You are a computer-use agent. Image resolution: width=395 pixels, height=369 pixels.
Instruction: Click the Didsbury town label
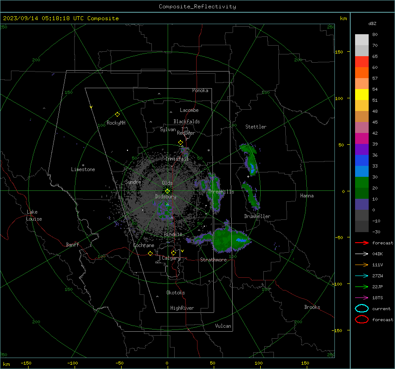166,197
